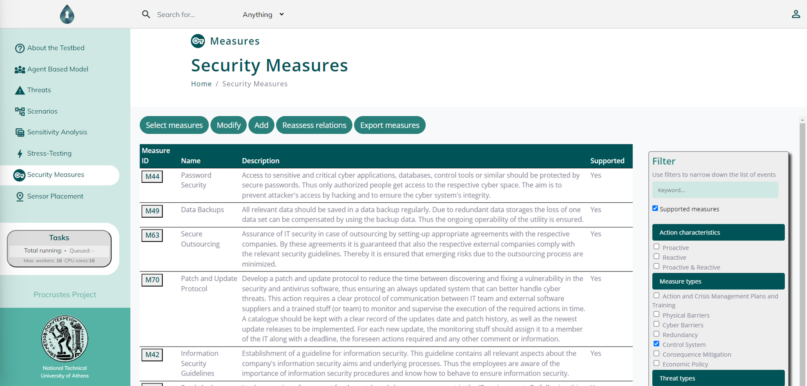Check Action and Crisis Management Plans checkbox
Viewport: 807px width, 386px height.
(x=657, y=295)
